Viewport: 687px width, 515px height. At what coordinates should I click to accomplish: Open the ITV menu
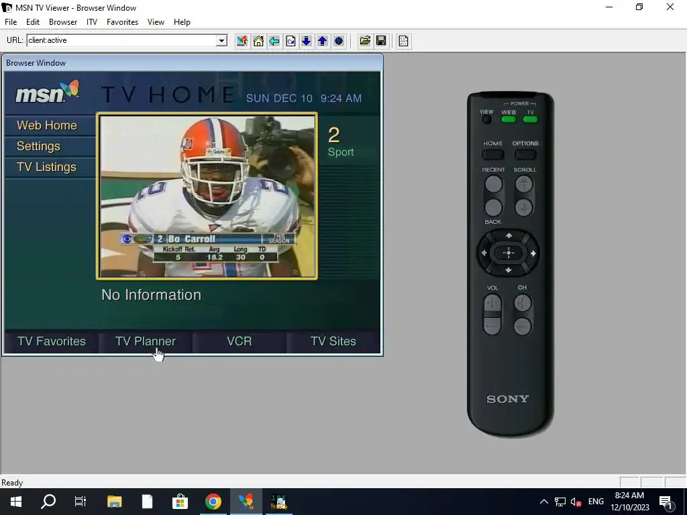pyautogui.click(x=91, y=22)
